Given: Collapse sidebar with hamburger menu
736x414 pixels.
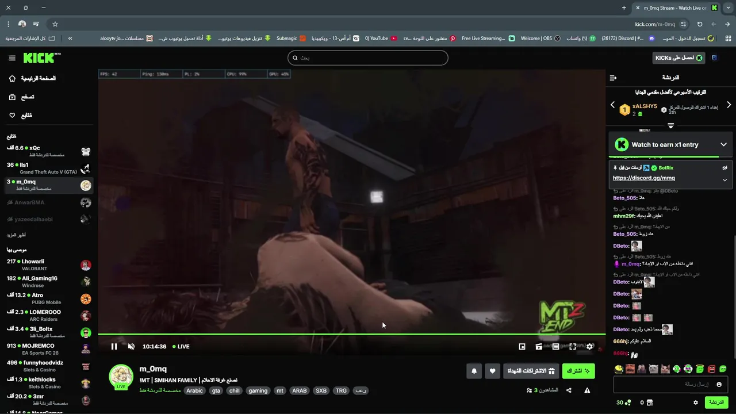Looking at the screenshot, I should click(12, 58).
